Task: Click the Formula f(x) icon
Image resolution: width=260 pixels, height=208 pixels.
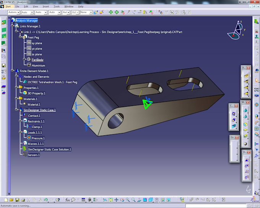Action: pyautogui.click(x=68, y=200)
